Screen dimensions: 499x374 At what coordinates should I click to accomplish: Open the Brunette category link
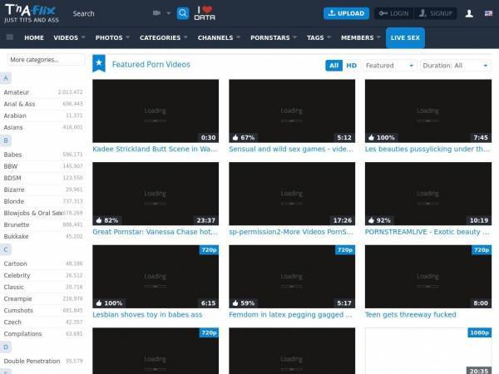17,224
